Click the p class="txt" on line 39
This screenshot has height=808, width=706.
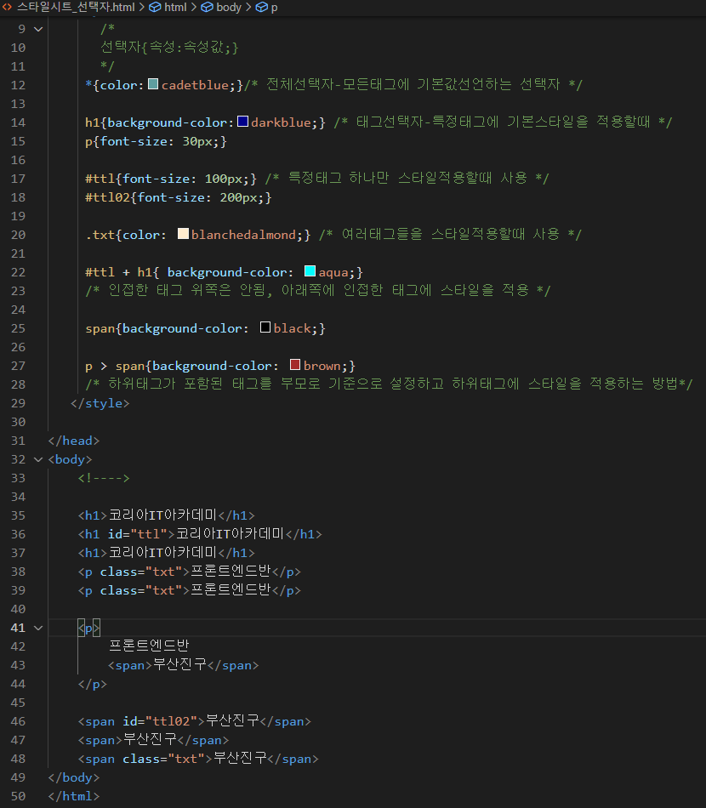pos(189,590)
